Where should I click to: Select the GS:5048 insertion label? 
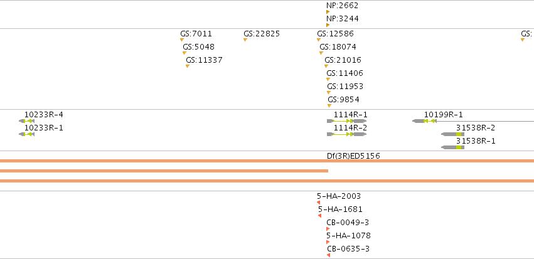198,47
